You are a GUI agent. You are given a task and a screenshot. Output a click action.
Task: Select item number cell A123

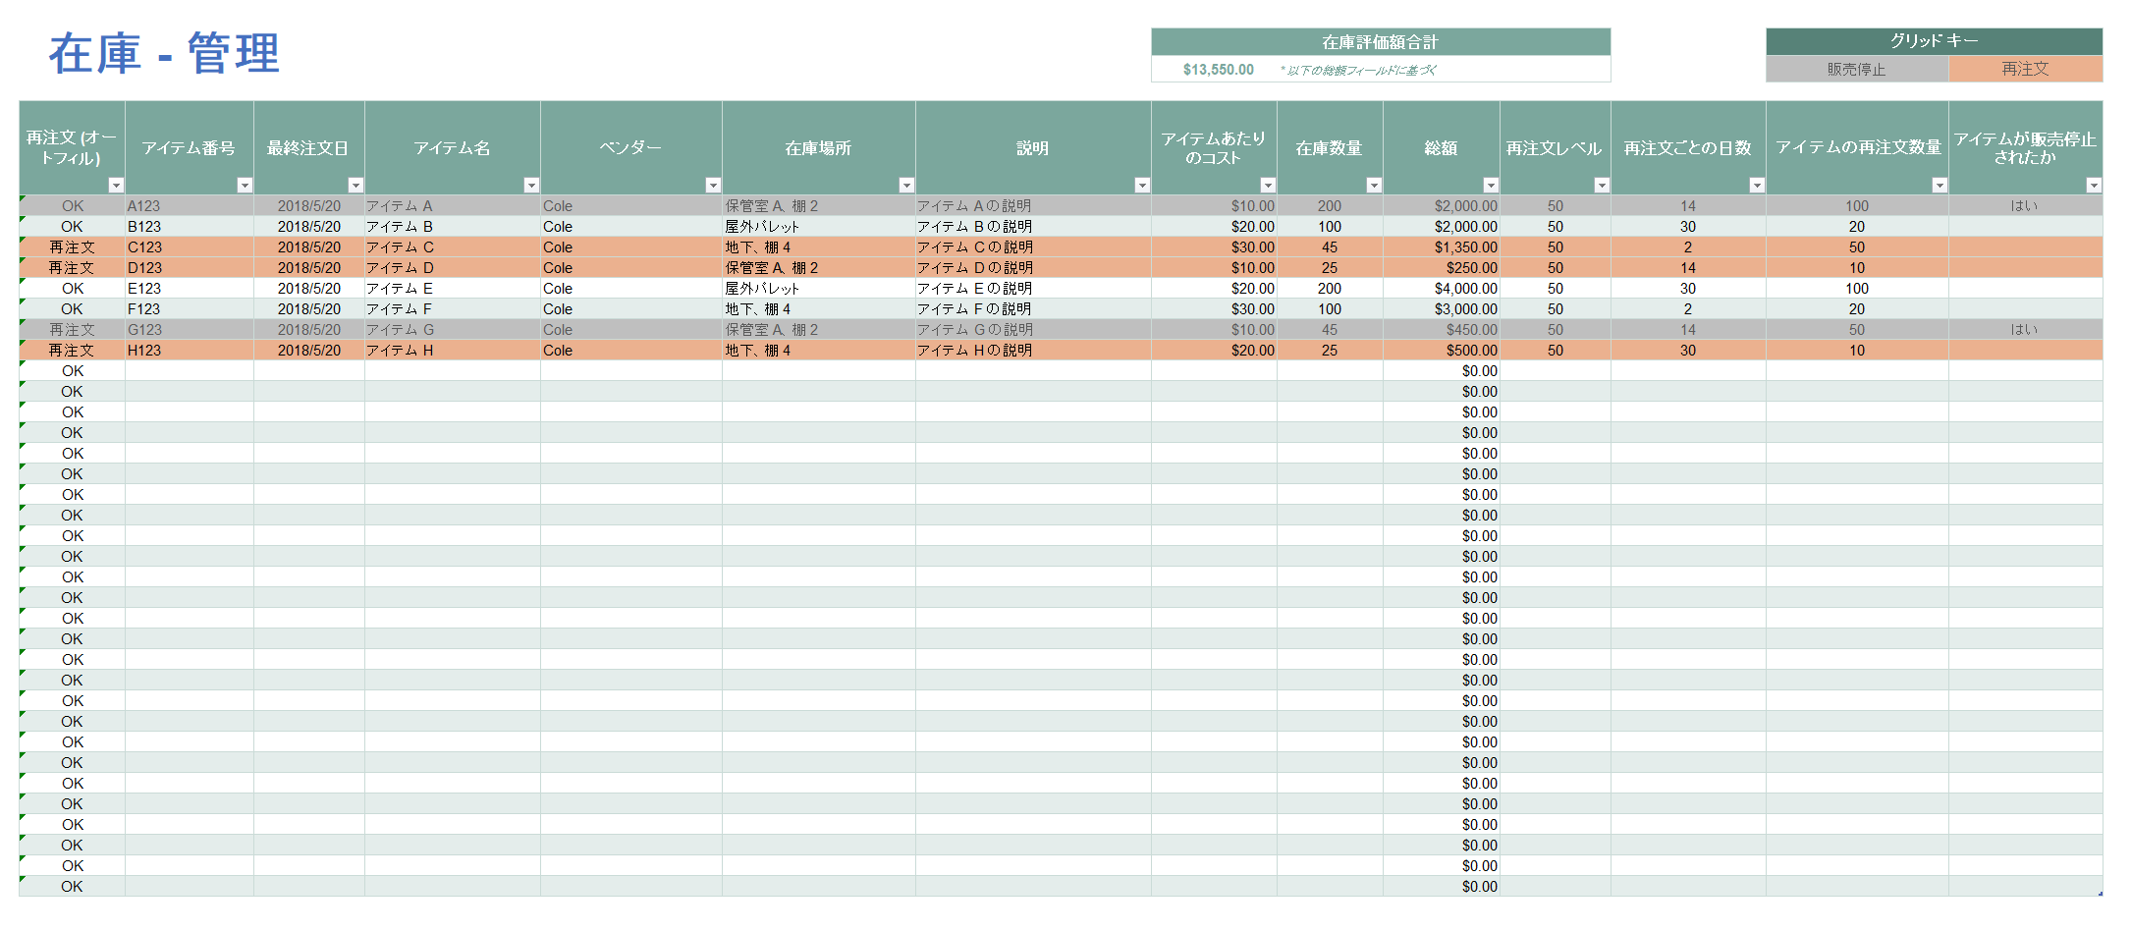[189, 206]
